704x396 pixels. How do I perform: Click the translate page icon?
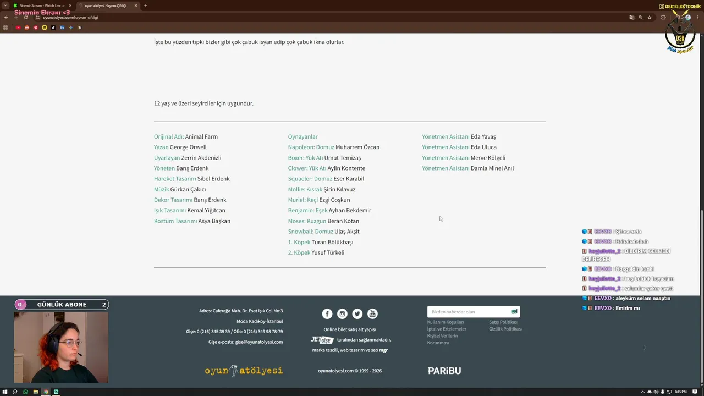[631, 17]
